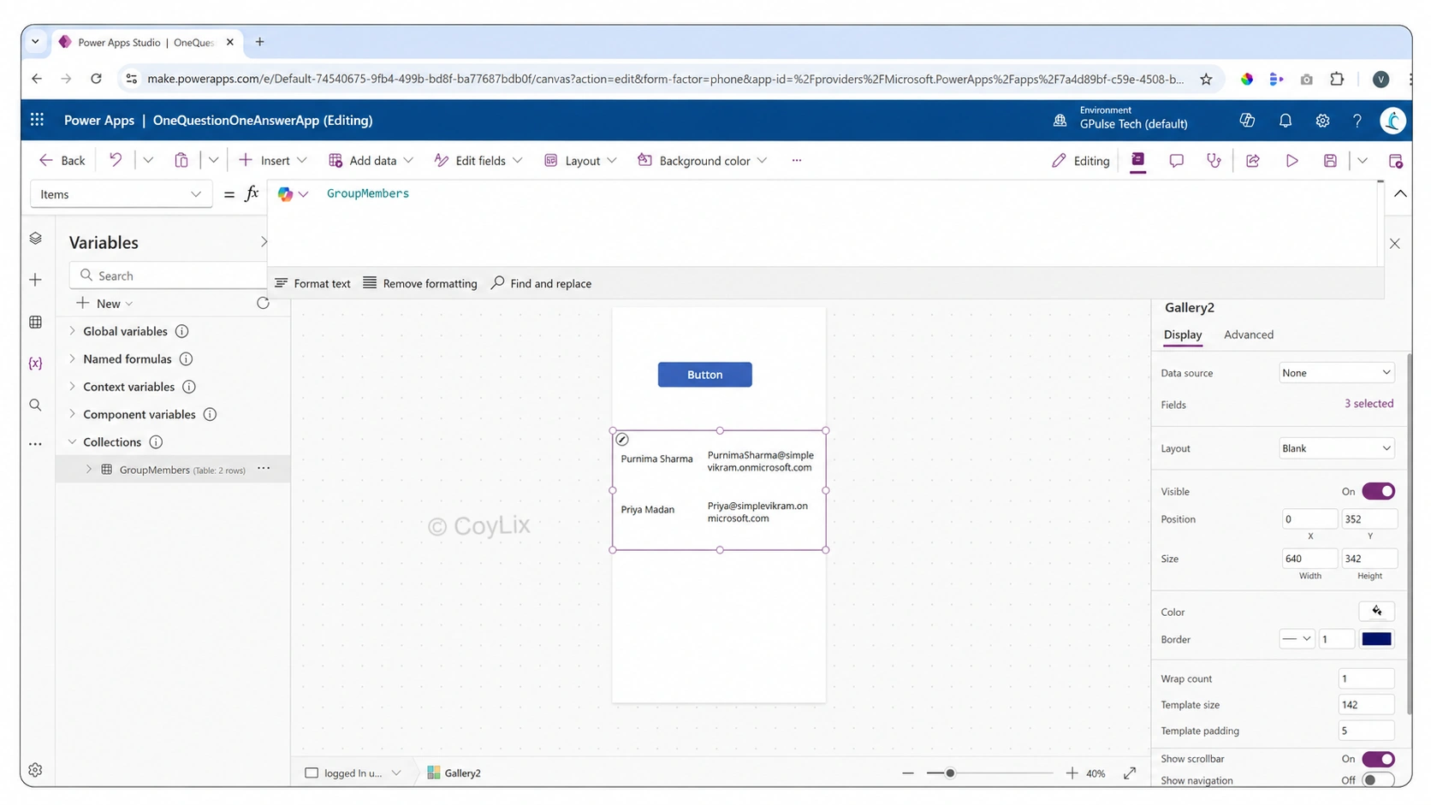Open the notifications bell
This screenshot has width=1431, height=805.
coord(1285,121)
